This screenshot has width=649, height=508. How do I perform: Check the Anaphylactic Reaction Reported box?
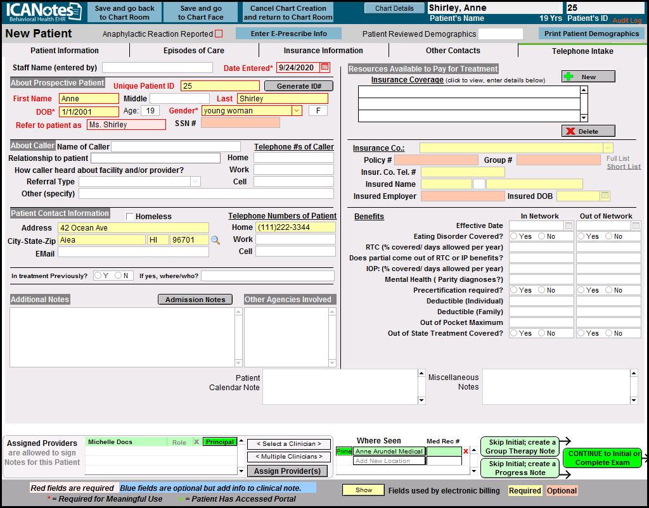219,34
